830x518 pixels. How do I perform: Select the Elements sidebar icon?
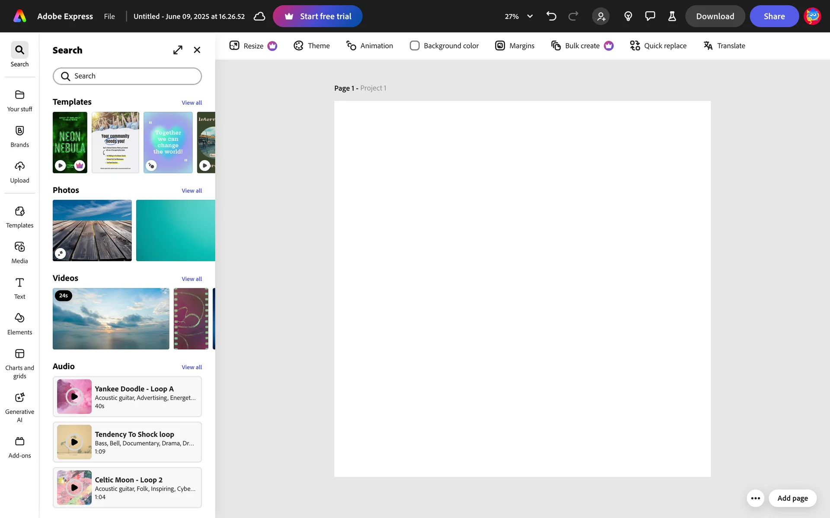(19, 324)
